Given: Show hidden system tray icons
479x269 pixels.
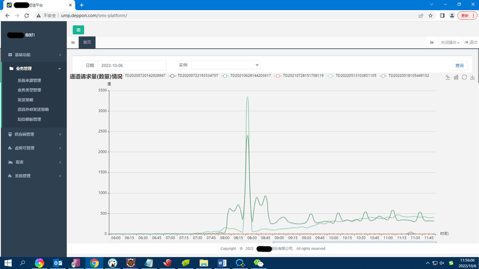Looking at the screenshot, I should tap(428, 263).
